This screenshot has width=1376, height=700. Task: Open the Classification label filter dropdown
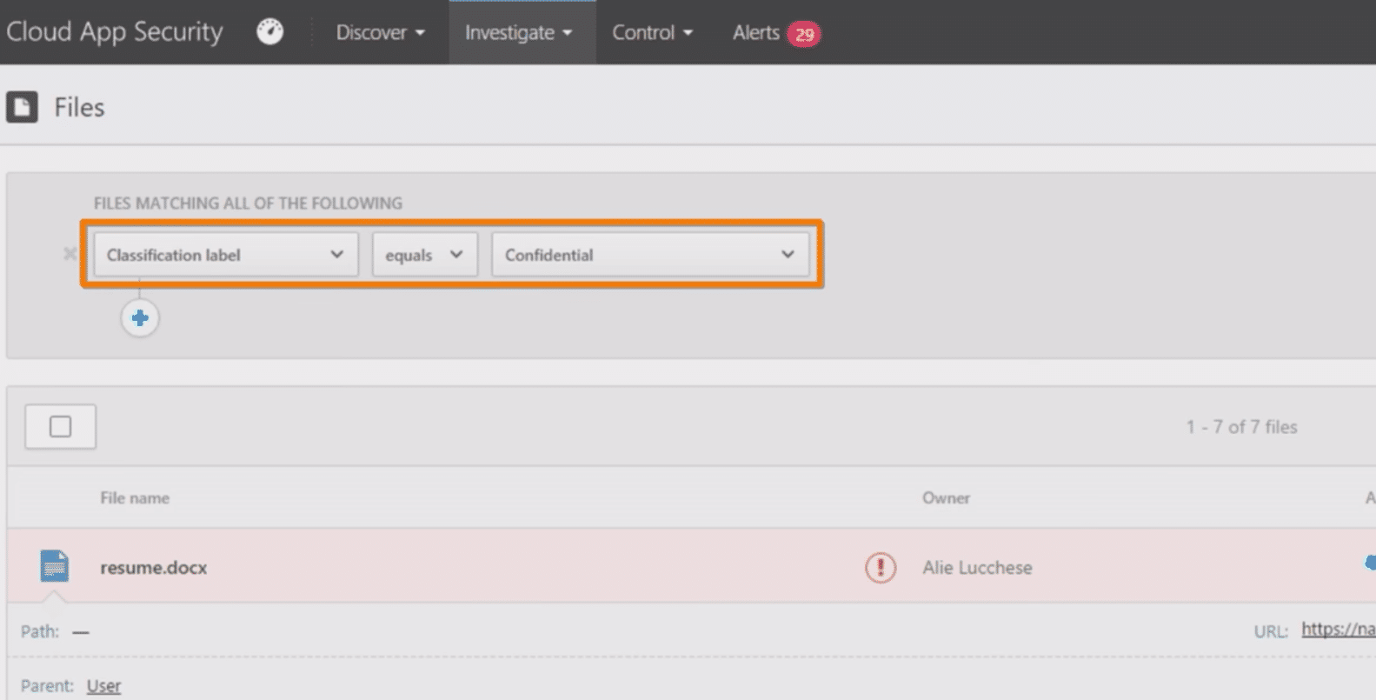click(226, 255)
